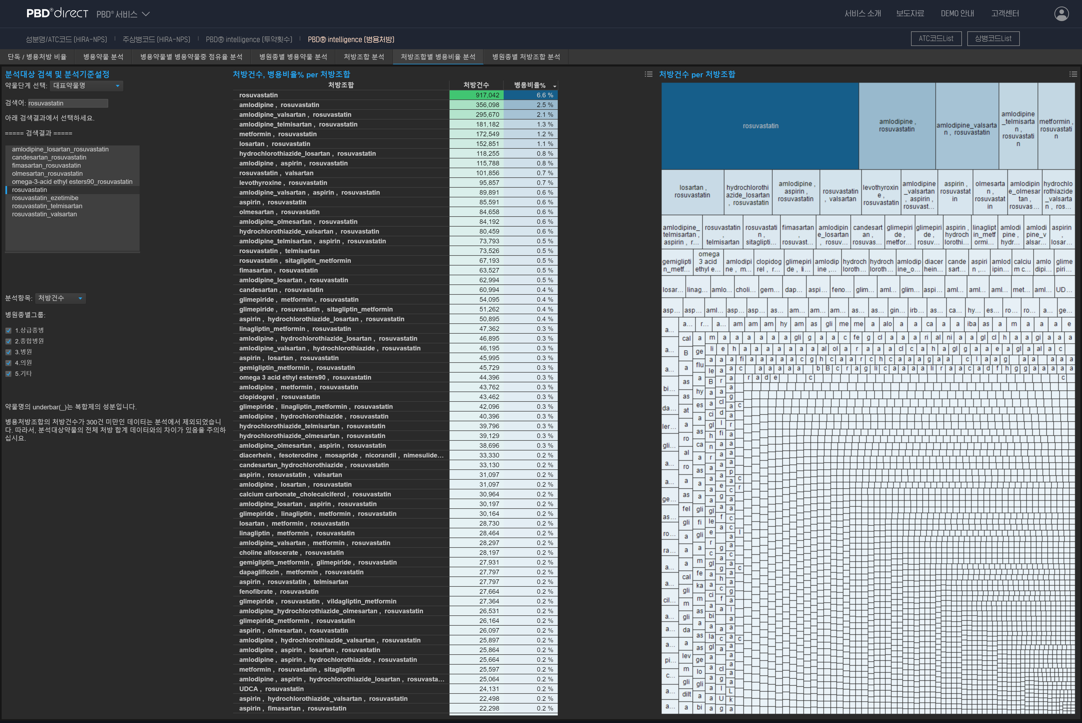Click the levothyroxine, rosuvastatin treemap block
Image resolution: width=1082 pixels, height=723 pixels.
coord(881,192)
